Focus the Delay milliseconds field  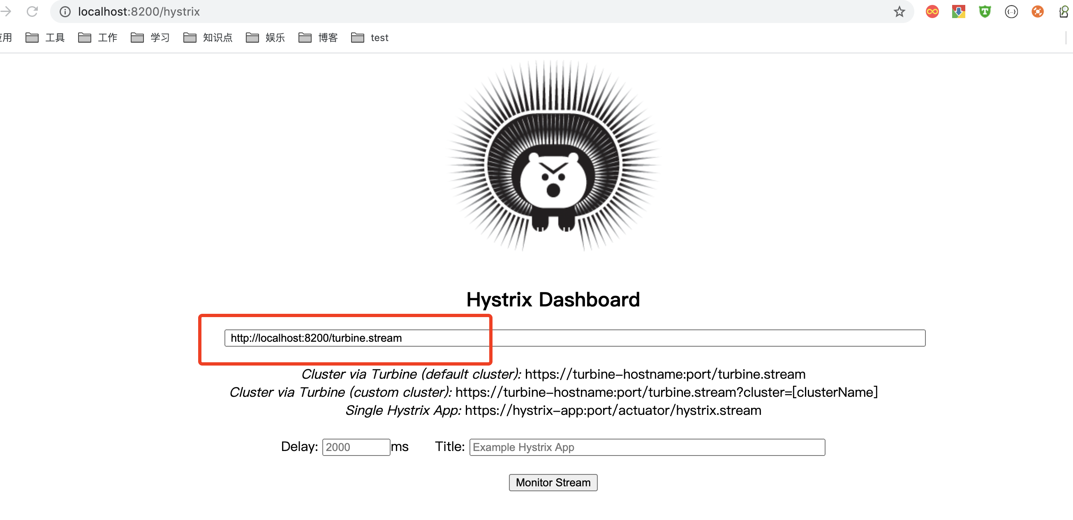click(x=356, y=447)
